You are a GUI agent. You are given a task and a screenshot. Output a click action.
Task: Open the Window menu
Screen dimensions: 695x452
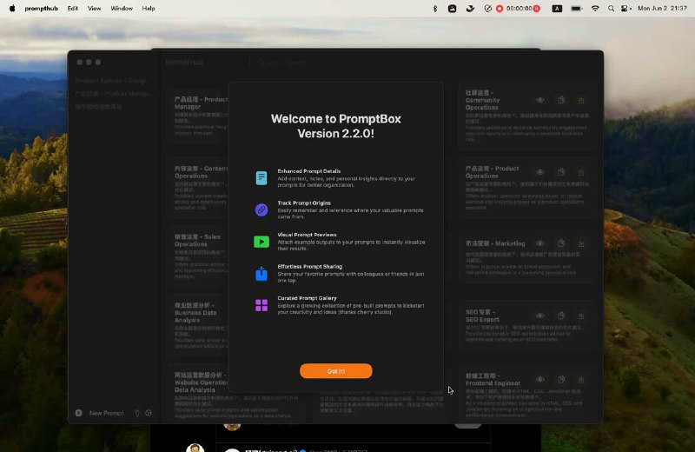[122, 8]
